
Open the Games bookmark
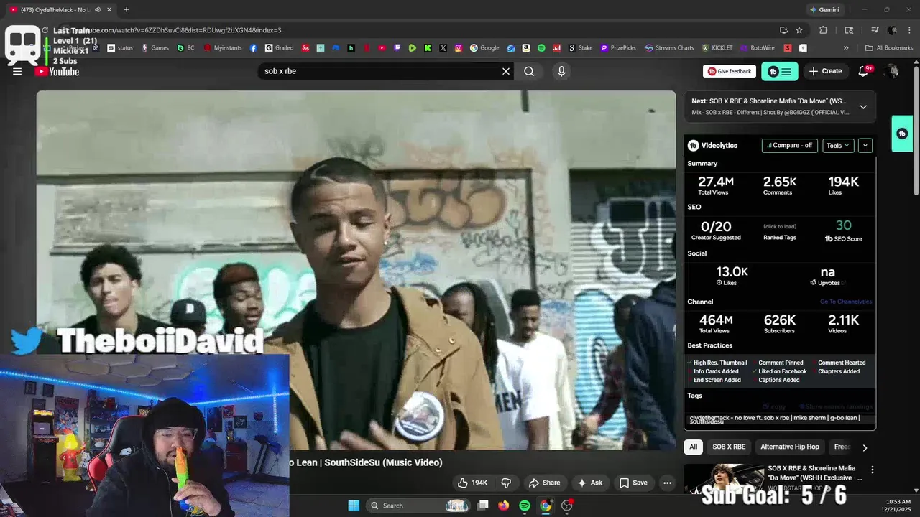pos(155,47)
